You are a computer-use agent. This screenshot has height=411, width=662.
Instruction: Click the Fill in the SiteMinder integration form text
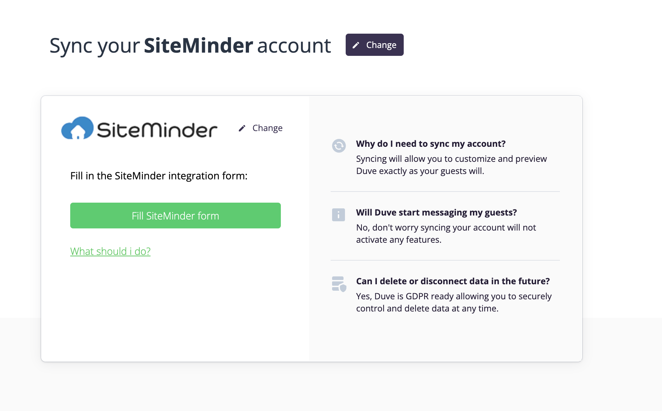point(159,176)
